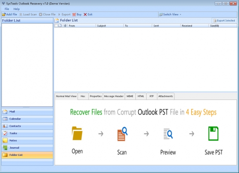Viewport: 239px width, 173px height.
Task: Click the Open folder icon in the steps banner
Action: [x=77, y=133]
